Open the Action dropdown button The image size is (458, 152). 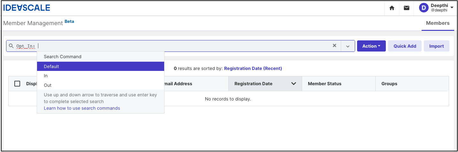pyautogui.click(x=371, y=46)
